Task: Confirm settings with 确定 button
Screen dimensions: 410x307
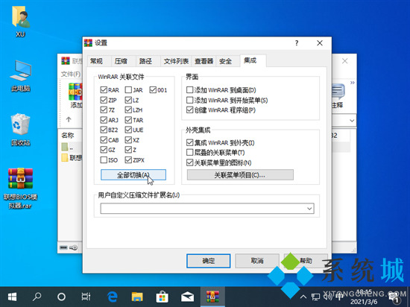Action: pos(209,261)
